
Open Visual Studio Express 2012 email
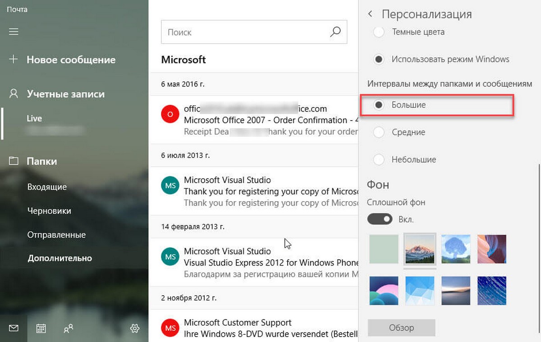253,262
